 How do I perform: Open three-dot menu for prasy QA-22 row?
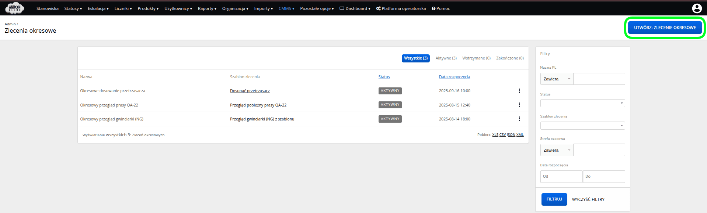tap(519, 105)
